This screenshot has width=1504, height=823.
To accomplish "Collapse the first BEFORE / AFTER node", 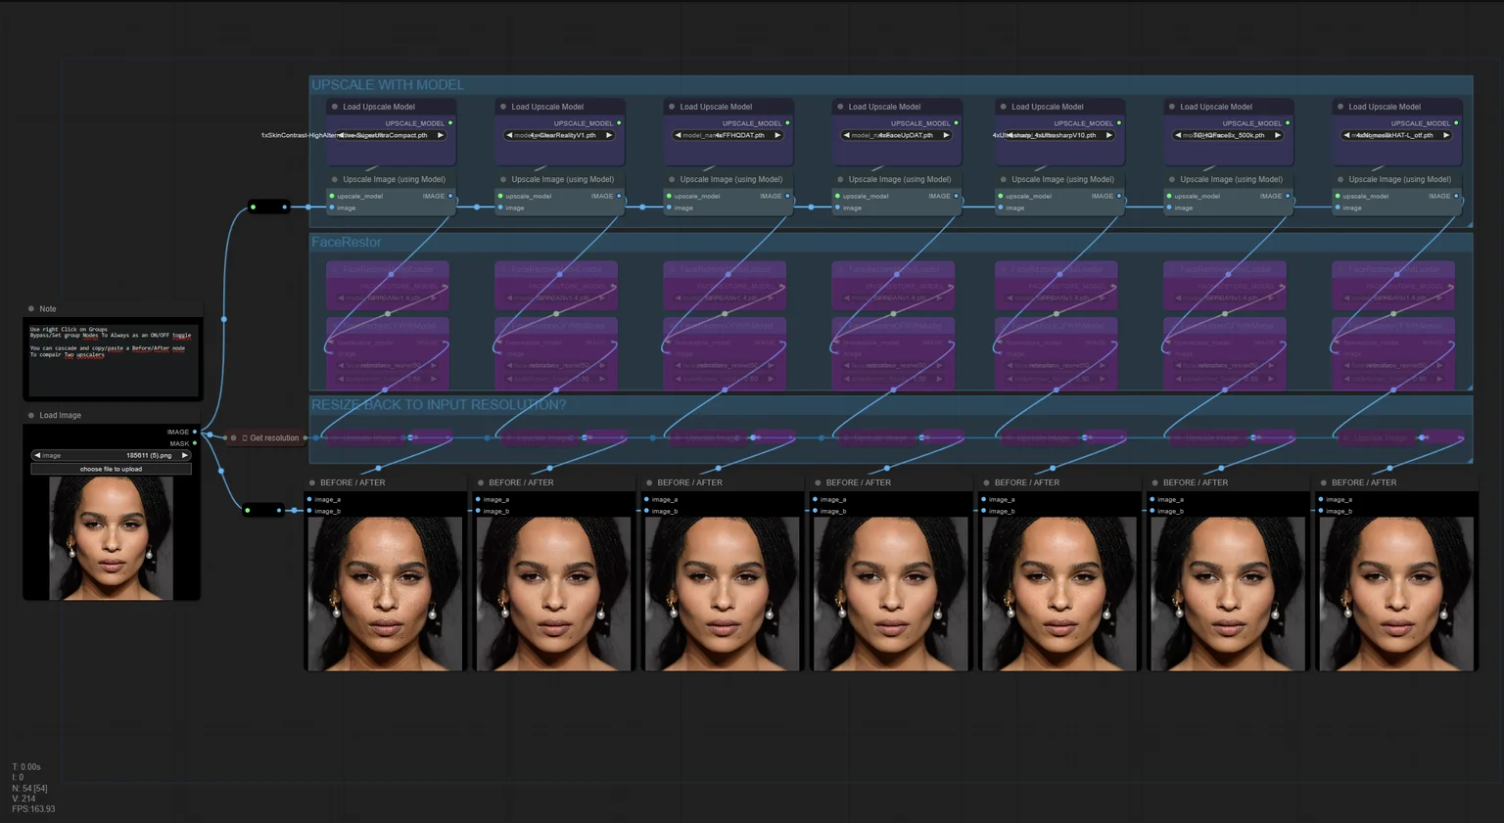I will (312, 482).
